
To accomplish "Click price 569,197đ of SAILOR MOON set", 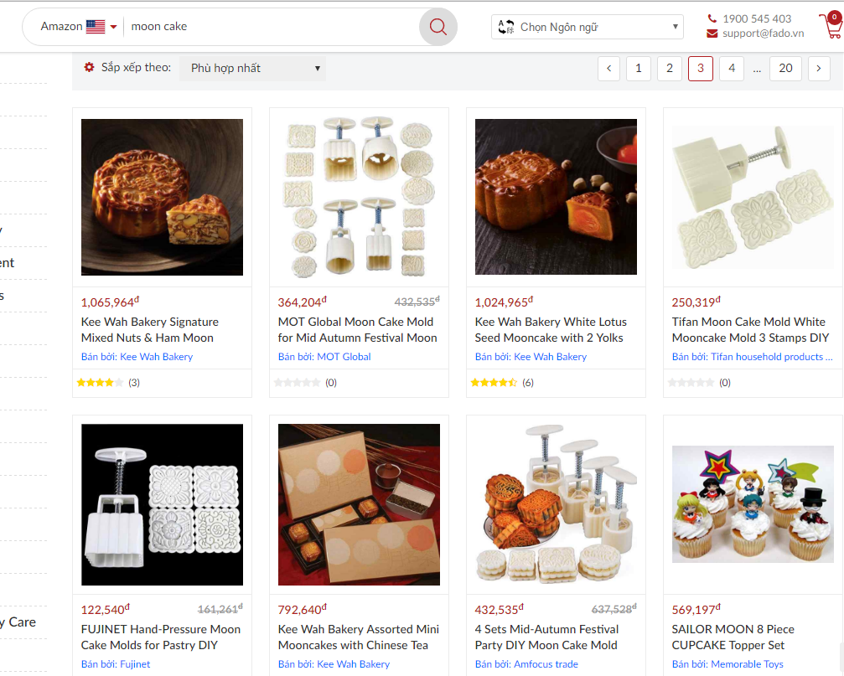I will tap(696, 609).
